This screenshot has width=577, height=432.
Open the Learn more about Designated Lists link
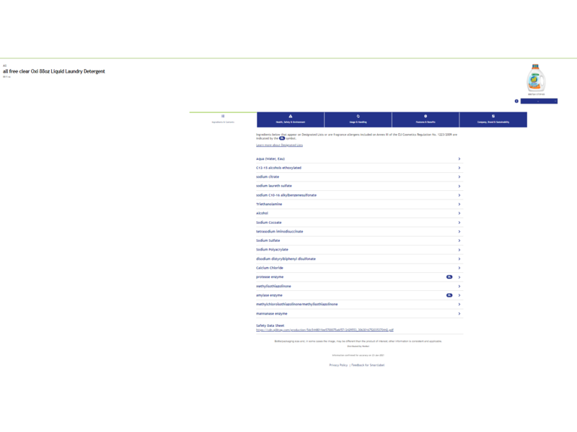(279, 145)
